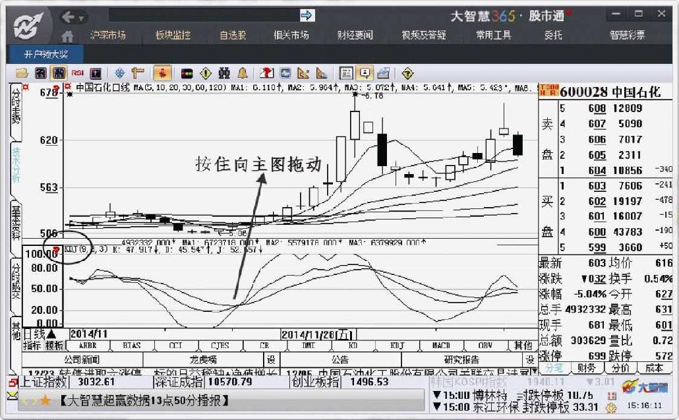Select the BIAS indicator tab
The height and width of the screenshot is (420, 679).
(132, 345)
